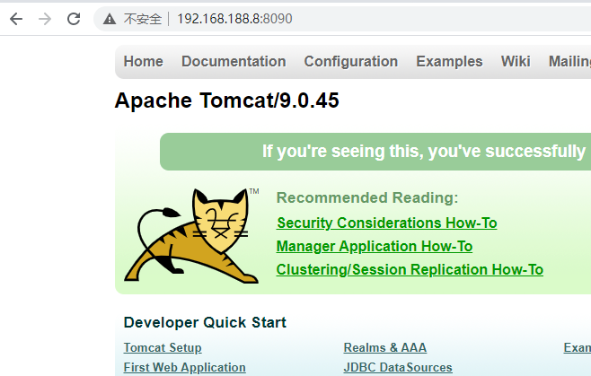Click the Recommended Reading heading text
Screen dimensions: 591x376
point(367,197)
